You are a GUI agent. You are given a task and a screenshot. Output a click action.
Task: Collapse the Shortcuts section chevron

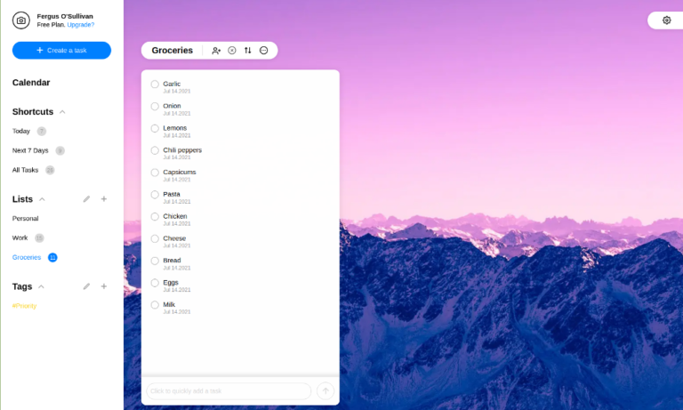tap(62, 112)
